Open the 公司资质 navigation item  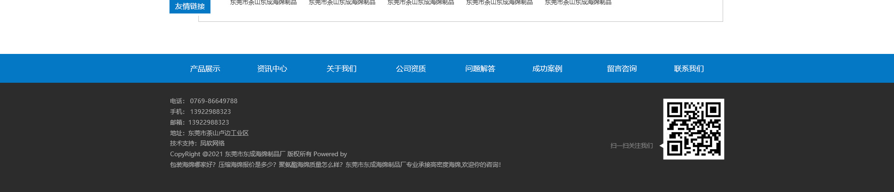(411, 69)
